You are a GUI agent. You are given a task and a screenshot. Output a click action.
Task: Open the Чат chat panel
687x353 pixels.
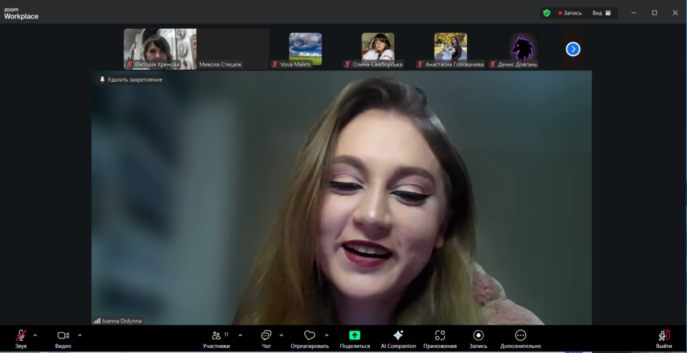266,336
